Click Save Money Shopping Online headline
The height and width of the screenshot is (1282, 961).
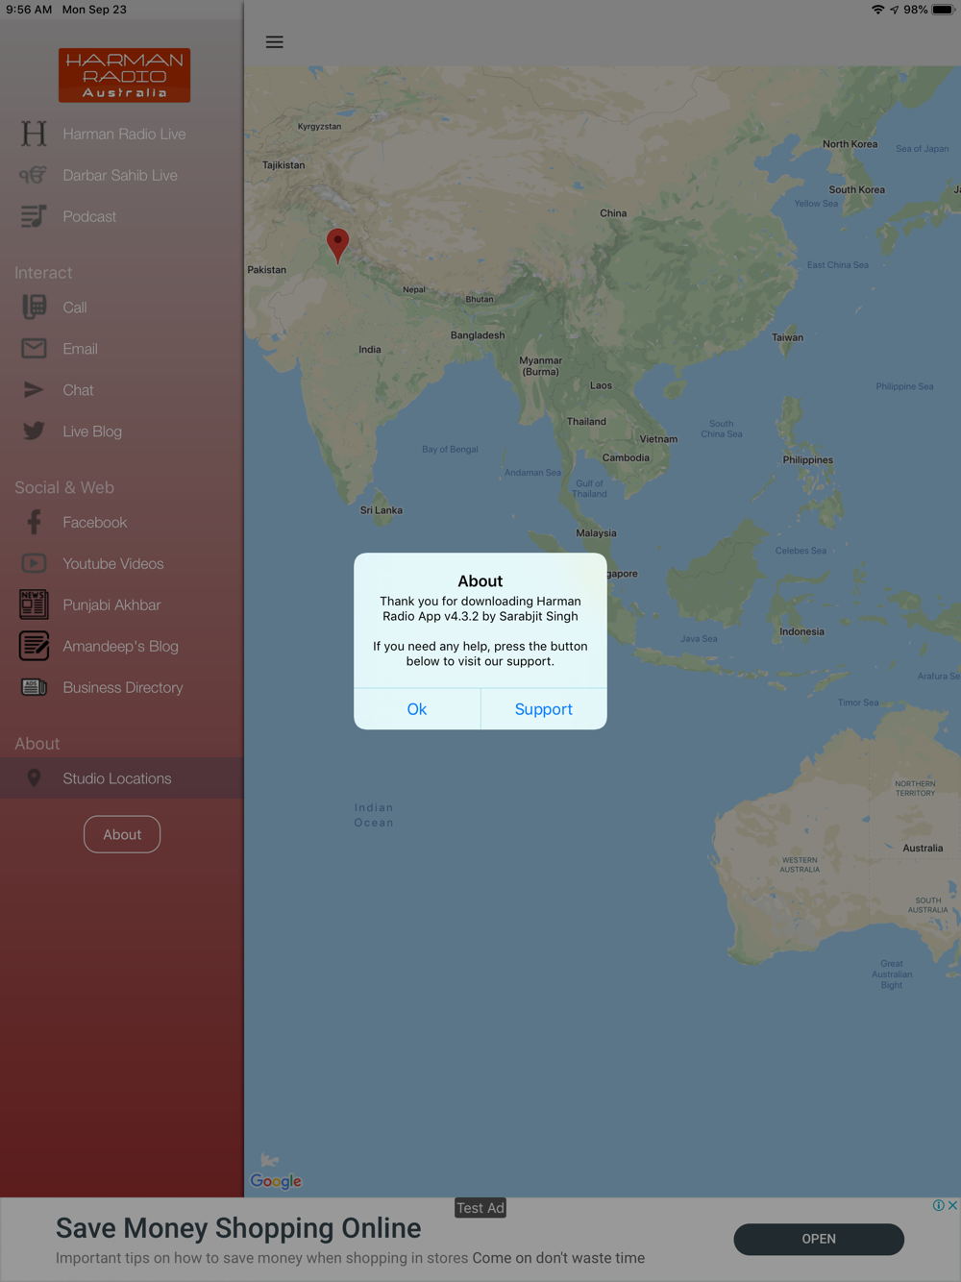(238, 1228)
